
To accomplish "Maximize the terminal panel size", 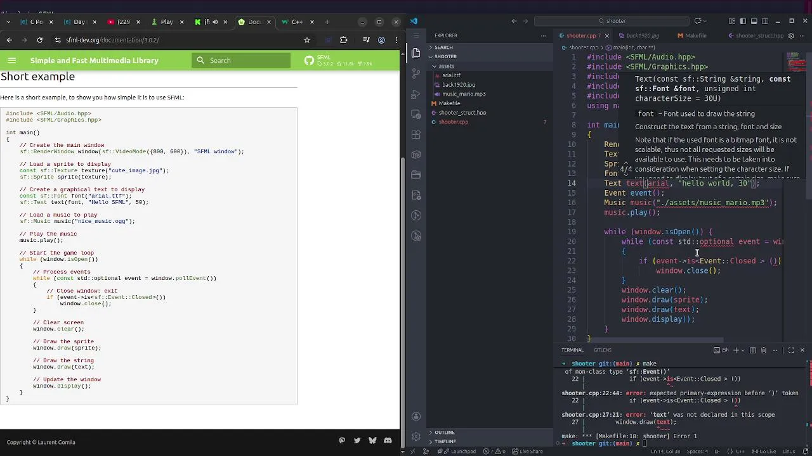I will tap(791, 350).
